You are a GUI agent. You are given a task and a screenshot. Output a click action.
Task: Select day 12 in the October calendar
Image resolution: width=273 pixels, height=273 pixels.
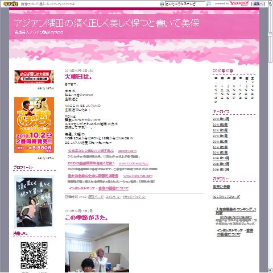click(x=228, y=90)
